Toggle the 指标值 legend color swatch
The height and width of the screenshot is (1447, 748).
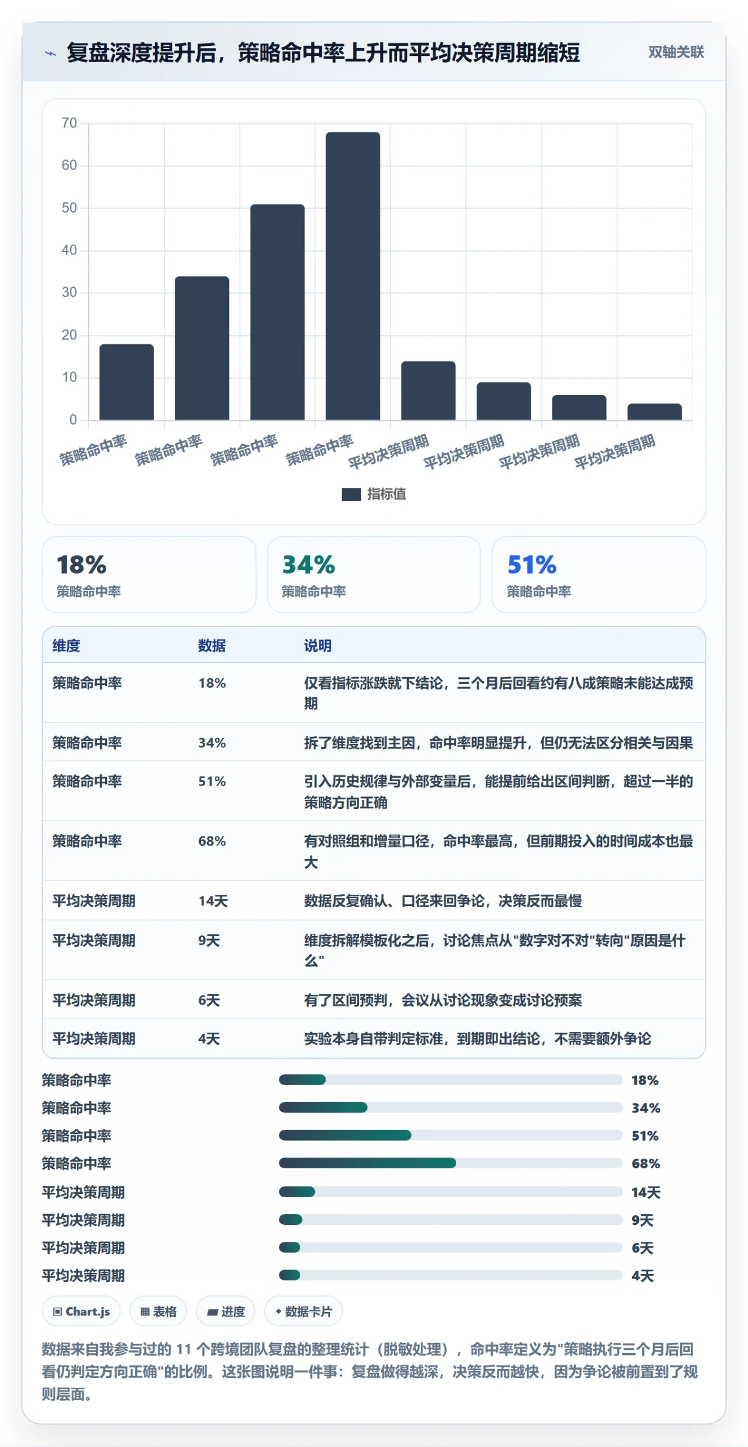351,495
